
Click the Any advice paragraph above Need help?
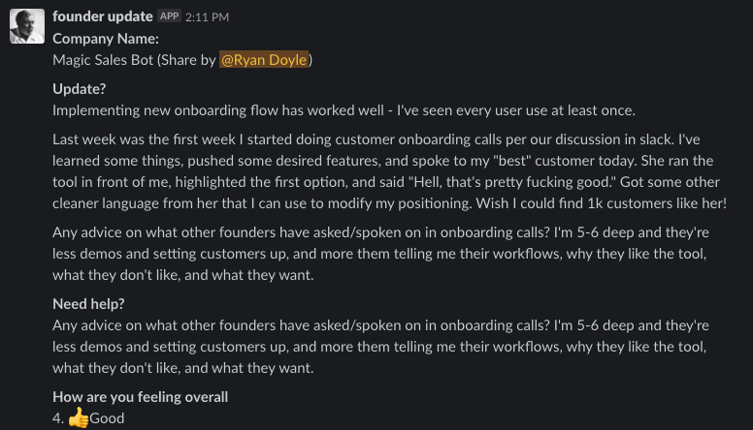tap(380, 253)
